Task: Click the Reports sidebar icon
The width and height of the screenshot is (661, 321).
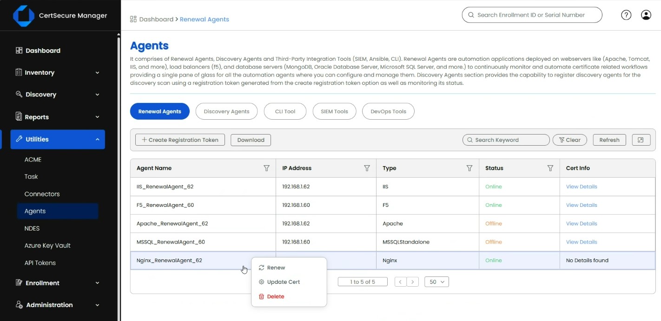Action: click(19, 116)
